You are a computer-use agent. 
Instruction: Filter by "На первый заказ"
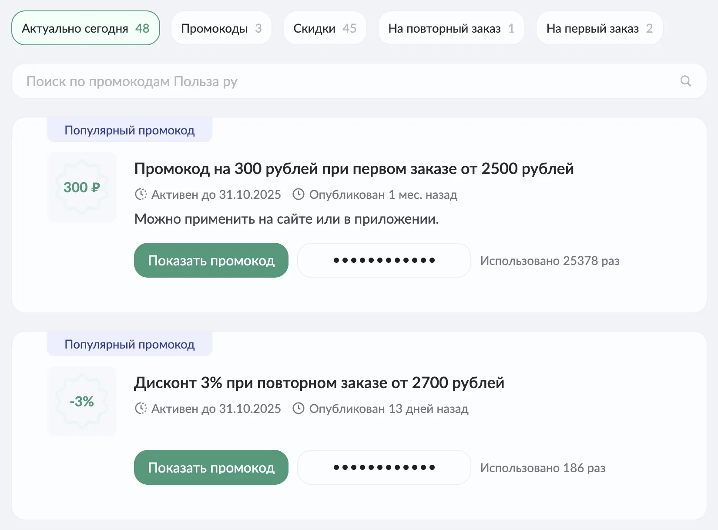[599, 28]
